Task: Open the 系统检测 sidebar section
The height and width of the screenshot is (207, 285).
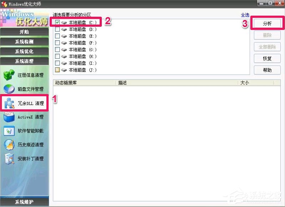Action: [x=24, y=42]
